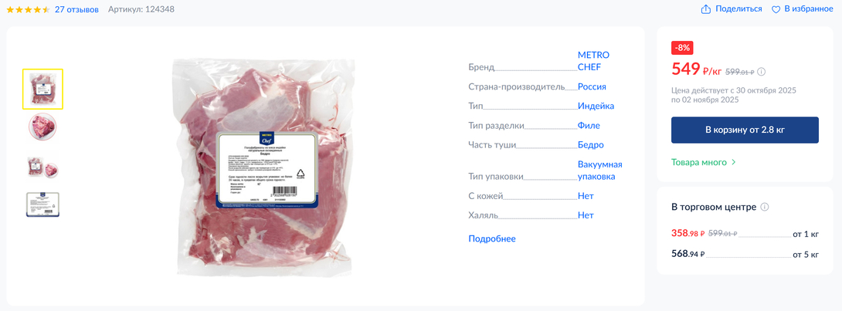The width and height of the screenshot is (842, 311).
Task: Expand details via the Подробнее link
Action: coord(492,238)
